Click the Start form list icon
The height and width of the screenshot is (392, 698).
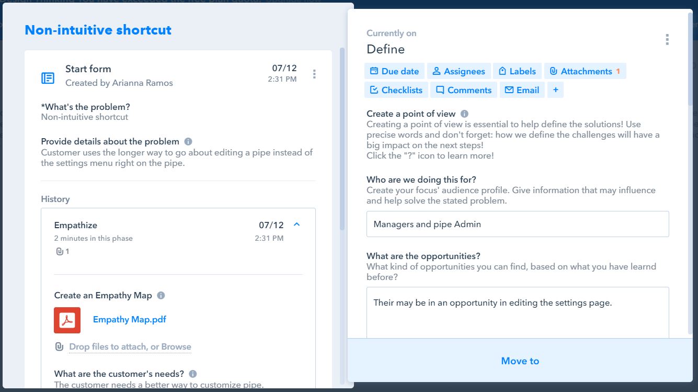pyautogui.click(x=48, y=78)
